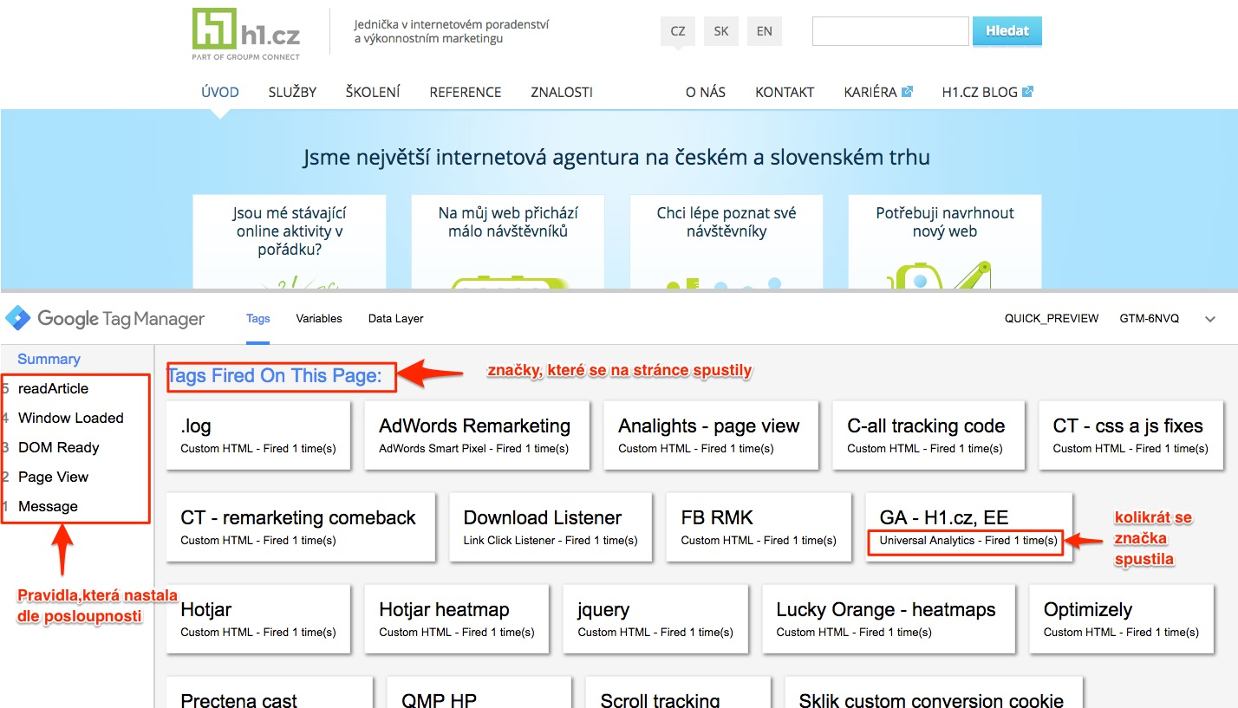Image resolution: width=1238 pixels, height=708 pixels.
Task: Click external link icon next to H1.CZ BLOG
Action: click(x=1027, y=91)
